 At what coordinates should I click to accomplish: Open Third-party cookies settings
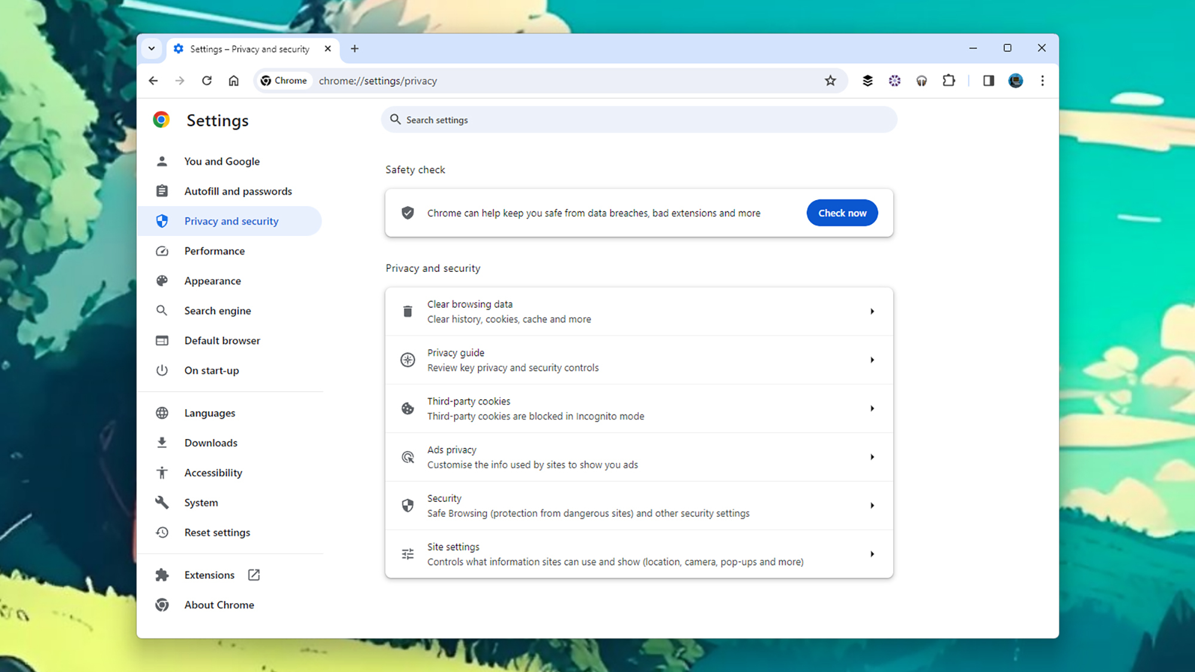(639, 409)
